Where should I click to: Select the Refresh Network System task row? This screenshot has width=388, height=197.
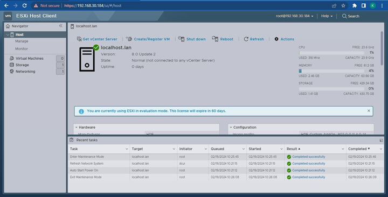click(x=226, y=164)
